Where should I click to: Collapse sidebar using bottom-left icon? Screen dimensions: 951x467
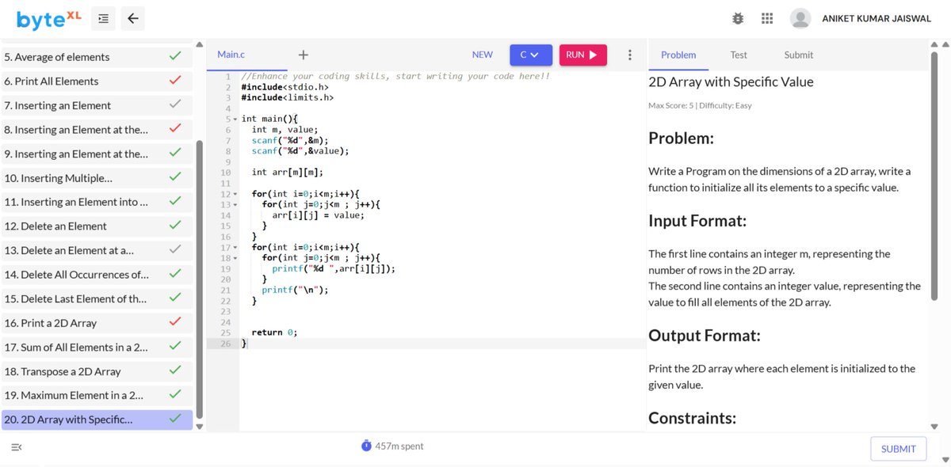(x=17, y=448)
